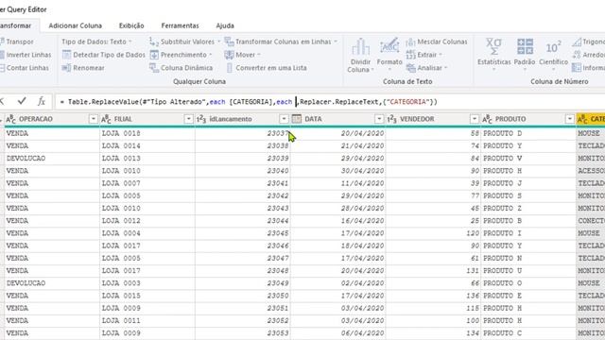Click the cell with date 21/04/2020
Screen dimensions: 605x340
pyautogui.click(x=338, y=146)
